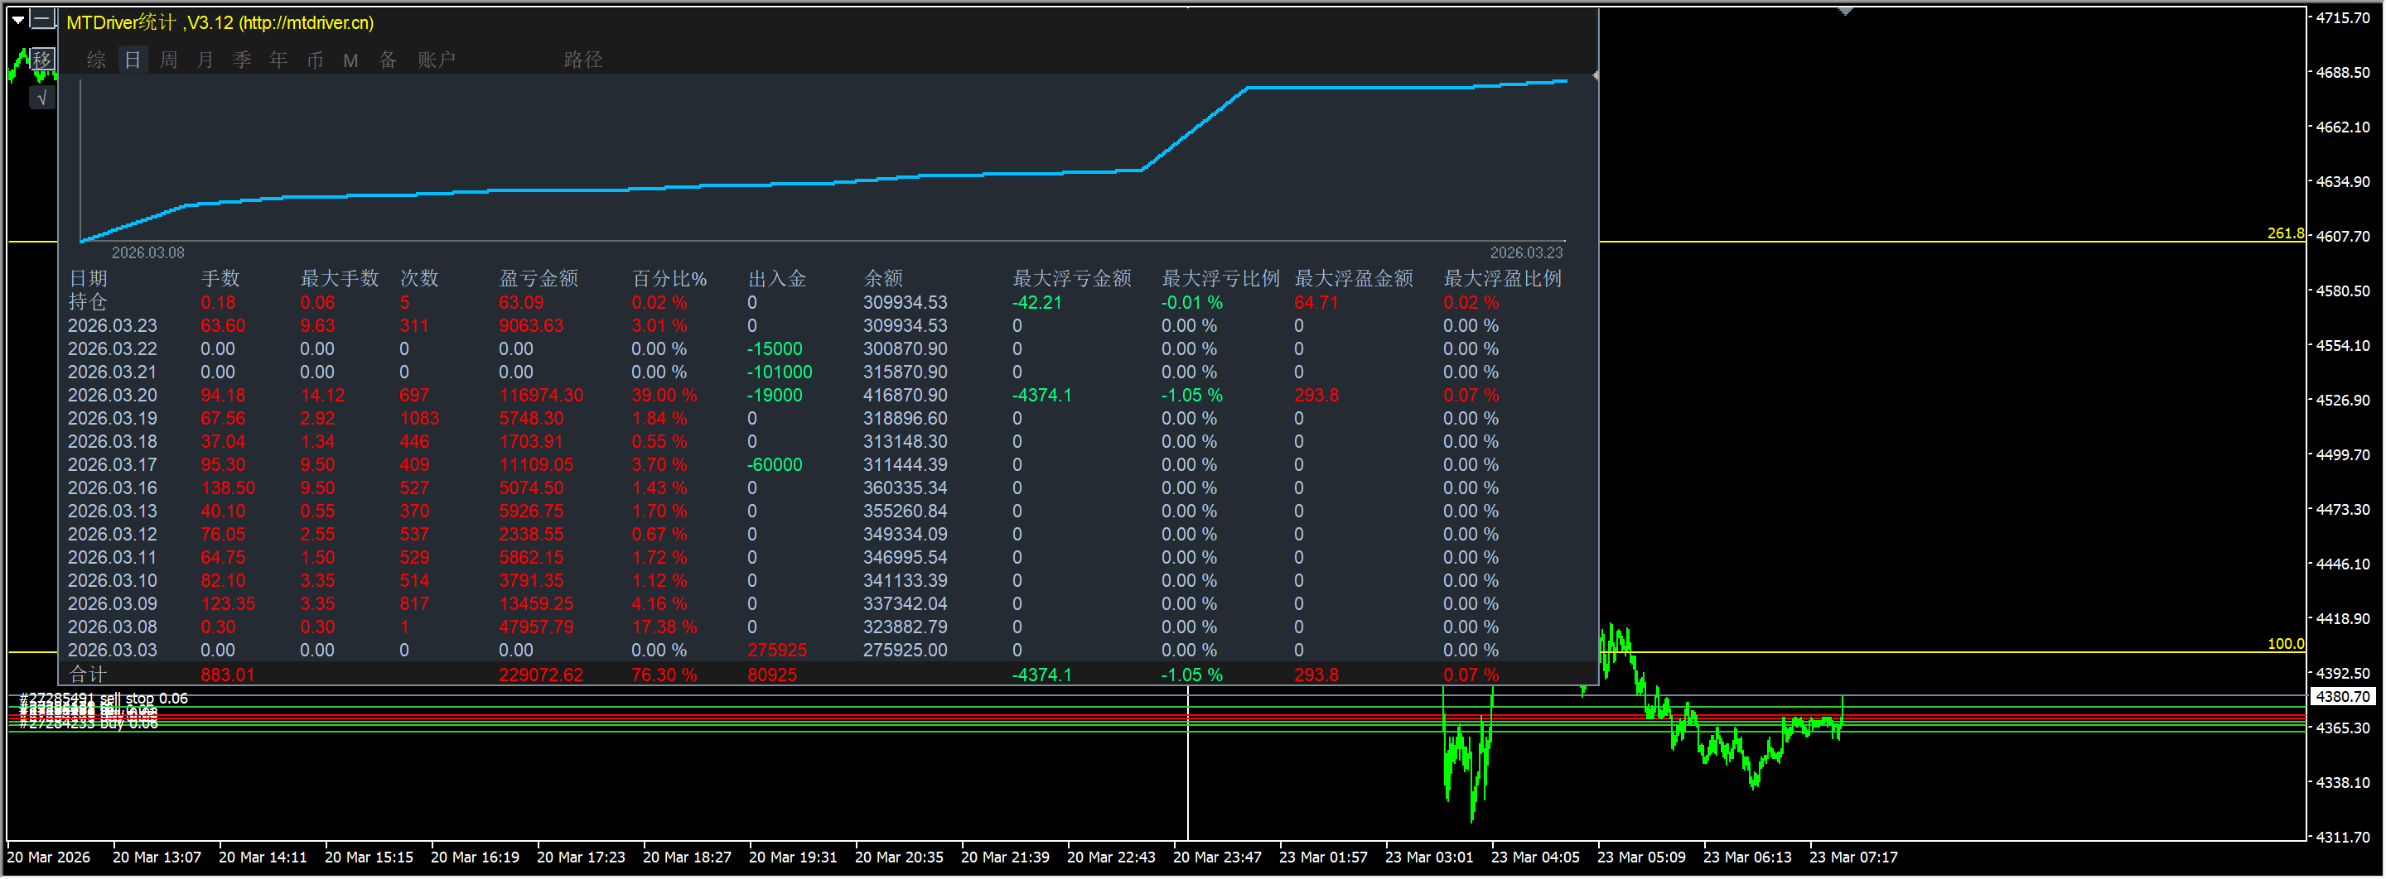The image size is (2386, 879).
Task: Select the 2026.03.22 date row
Action: click(112, 348)
